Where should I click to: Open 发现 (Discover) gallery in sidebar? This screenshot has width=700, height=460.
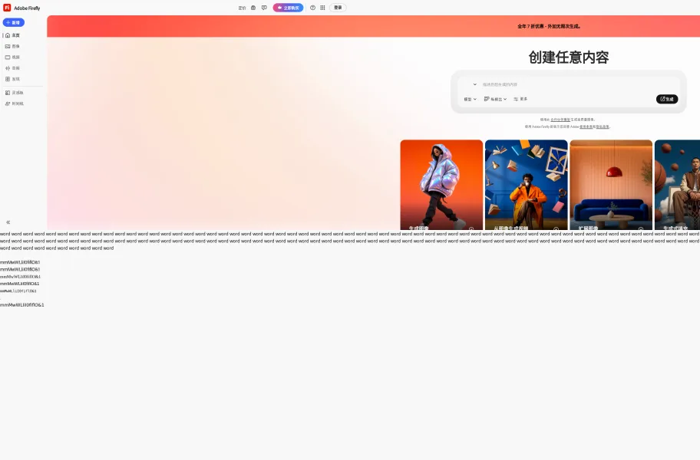coord(12,79)
